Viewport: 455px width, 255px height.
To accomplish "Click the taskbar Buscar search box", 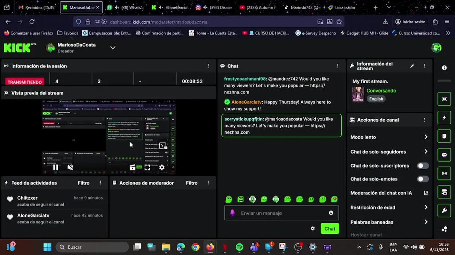I will tap(92, 247).
